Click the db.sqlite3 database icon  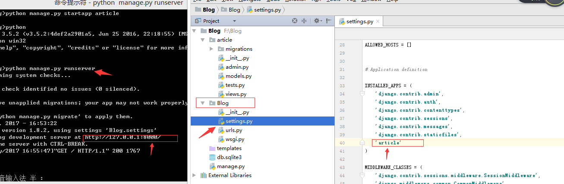click(x=212, y=157)
